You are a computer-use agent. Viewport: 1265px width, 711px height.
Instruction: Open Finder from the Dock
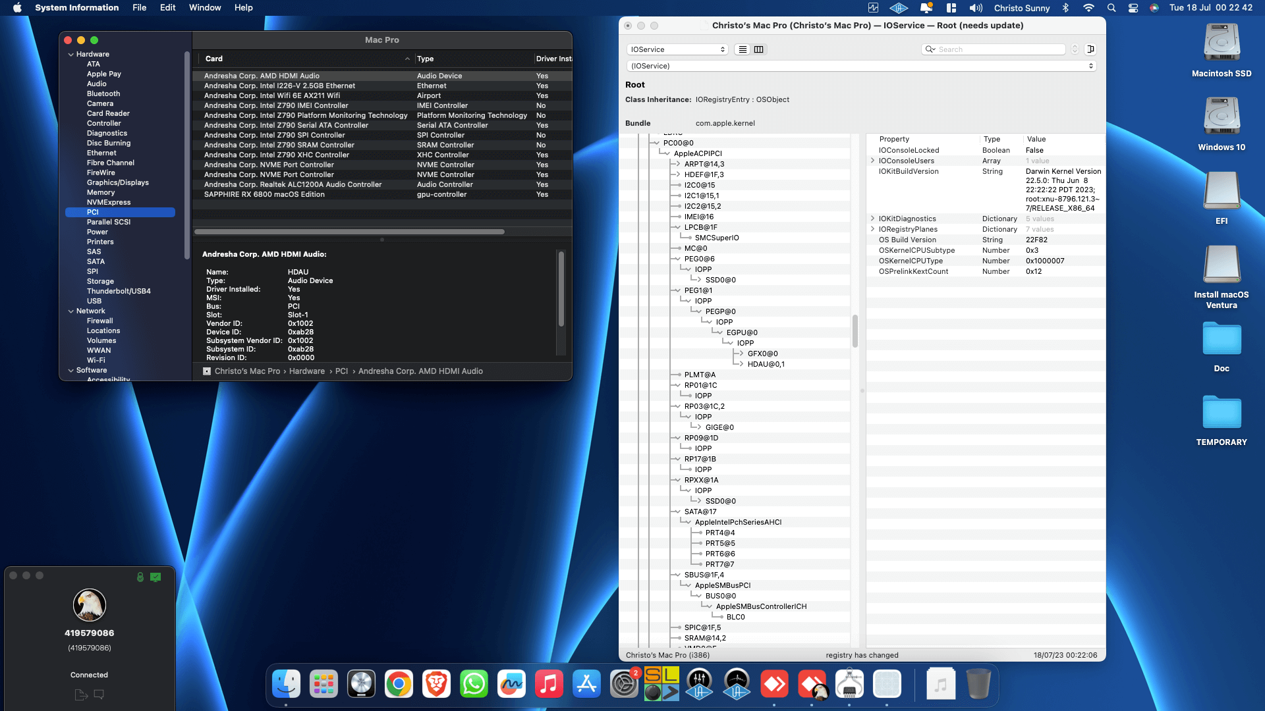click(287, 685)
